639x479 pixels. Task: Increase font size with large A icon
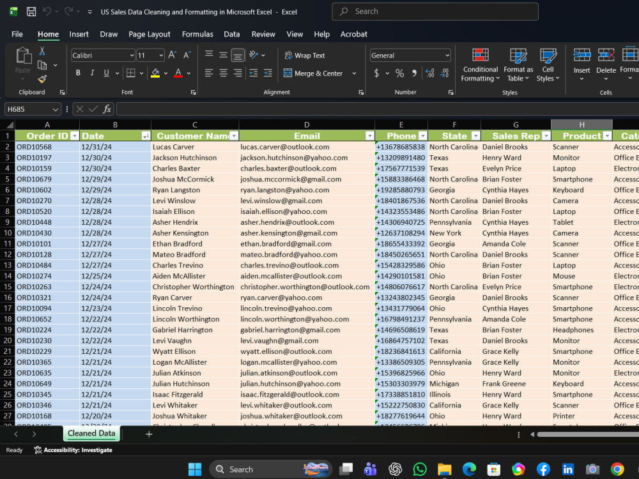point(172,55)
